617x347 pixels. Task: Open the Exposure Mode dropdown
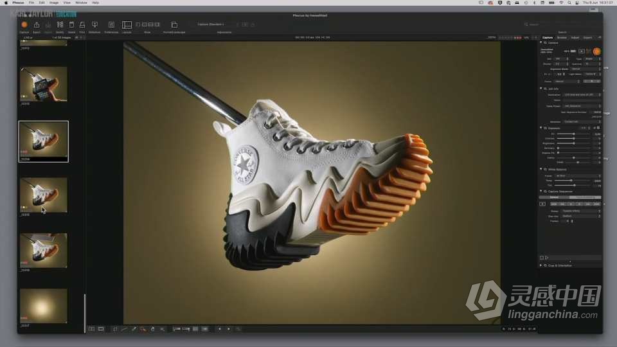tap(586, 69)
